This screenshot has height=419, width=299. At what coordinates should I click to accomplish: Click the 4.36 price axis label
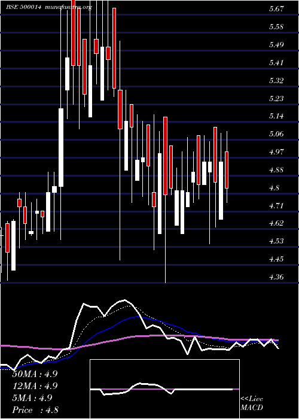point(276,277)
